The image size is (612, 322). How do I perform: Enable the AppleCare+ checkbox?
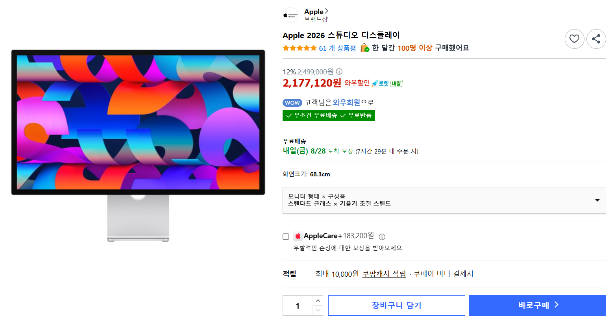click(x=286, y=237)
